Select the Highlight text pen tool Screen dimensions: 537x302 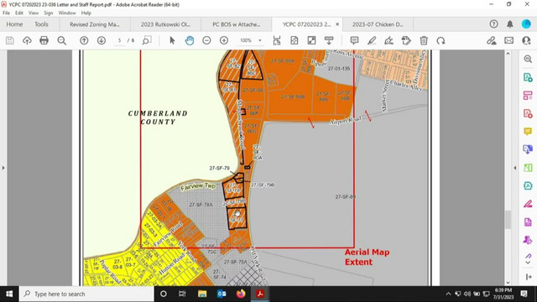[x=372, y=40]
